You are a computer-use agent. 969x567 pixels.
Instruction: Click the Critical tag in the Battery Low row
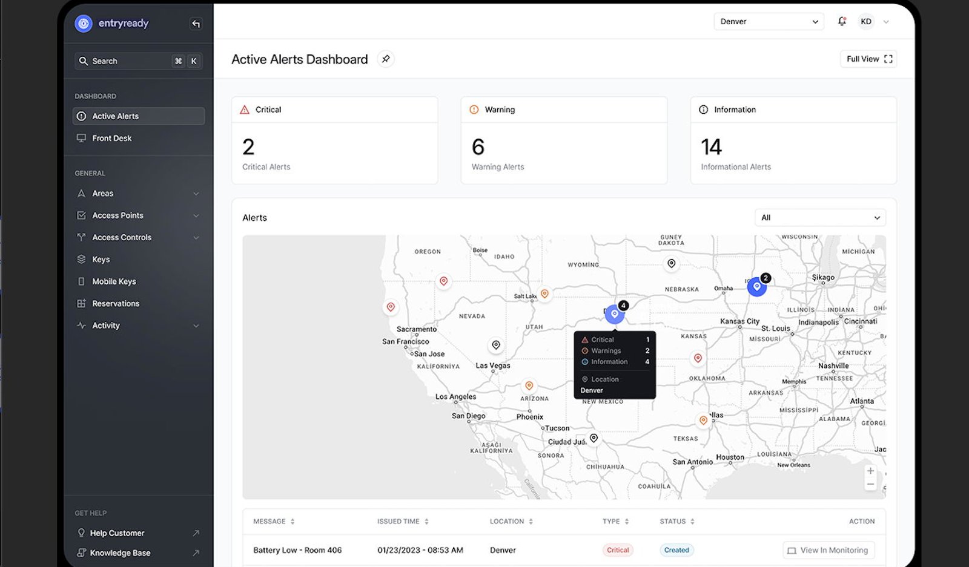pyautogui.click(x=618, y=550)
